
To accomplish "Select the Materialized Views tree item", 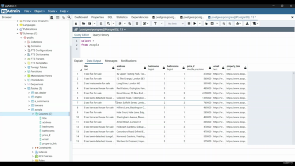I will tap(41, 76).
